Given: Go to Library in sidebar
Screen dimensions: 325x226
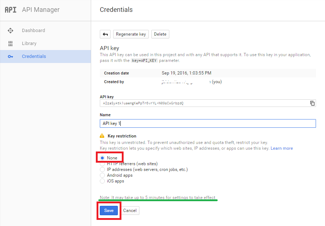Looking at the screenshot, I should [29, 44].
